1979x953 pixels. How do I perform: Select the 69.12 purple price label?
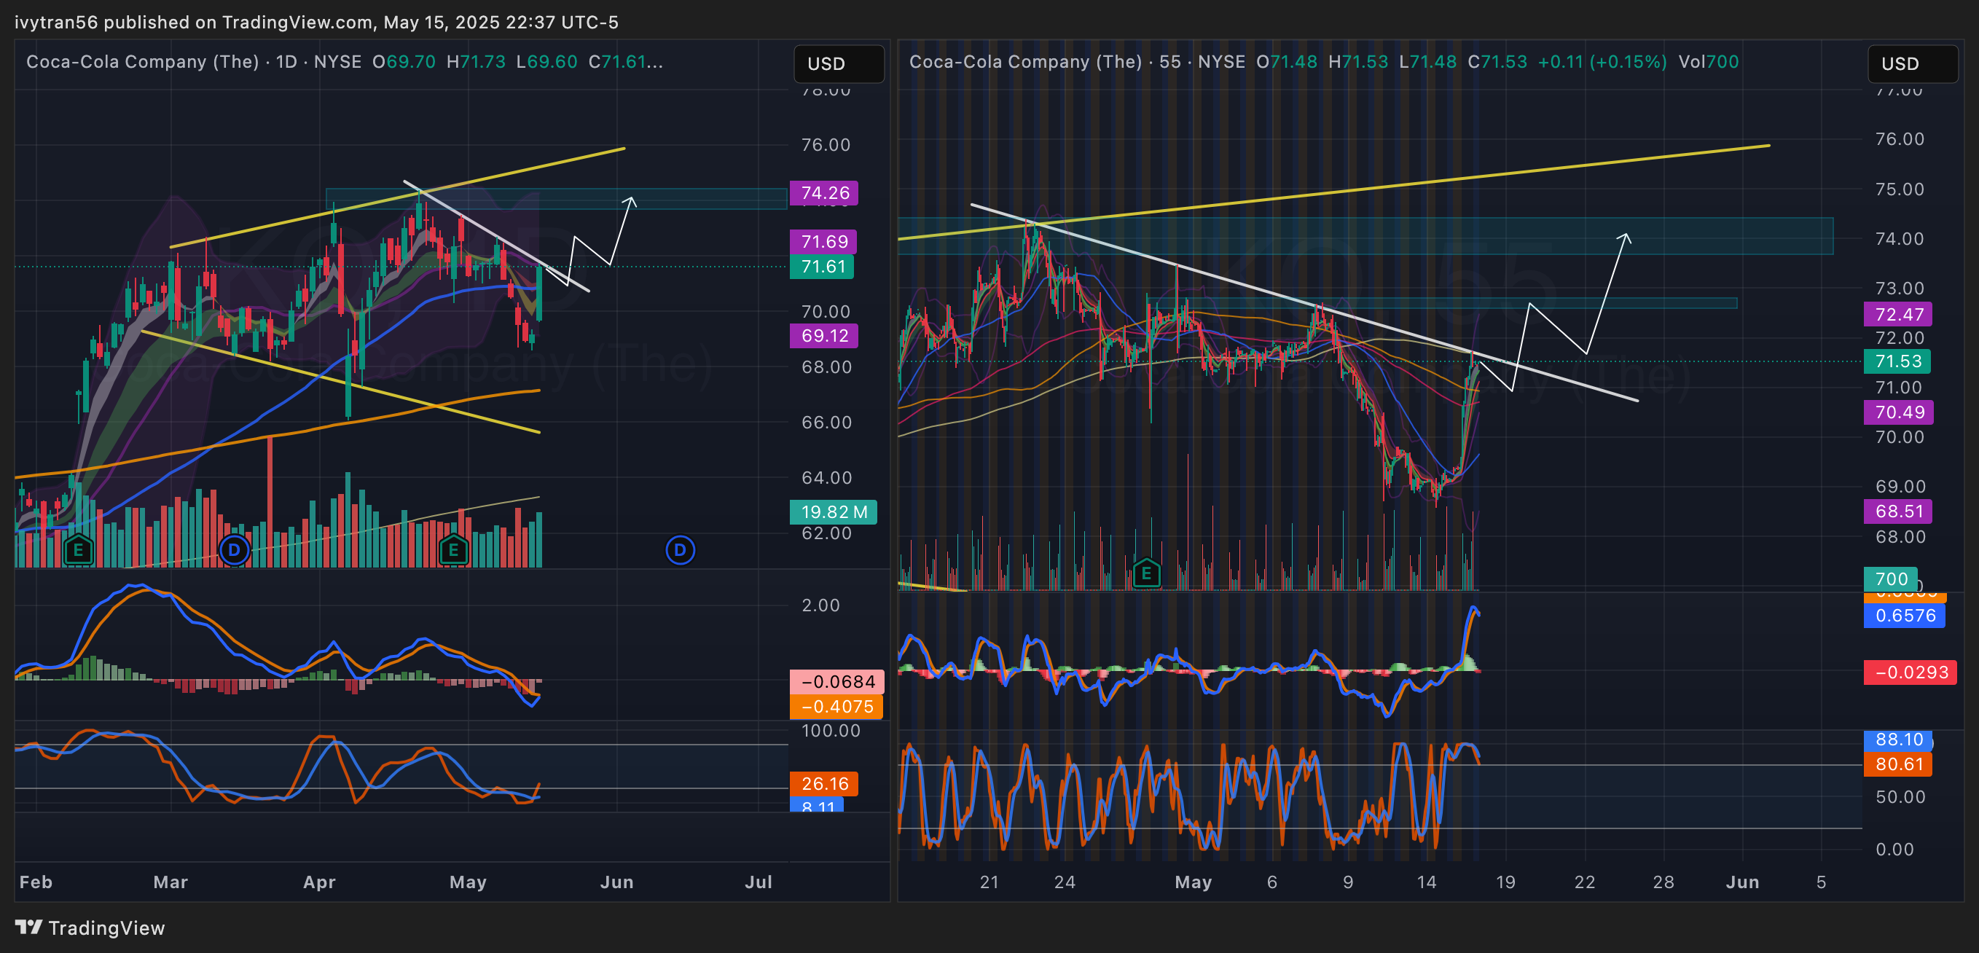pyautogui.click(x=824, y=336)
